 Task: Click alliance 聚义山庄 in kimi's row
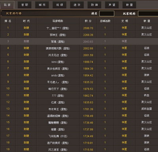[147, 62]
